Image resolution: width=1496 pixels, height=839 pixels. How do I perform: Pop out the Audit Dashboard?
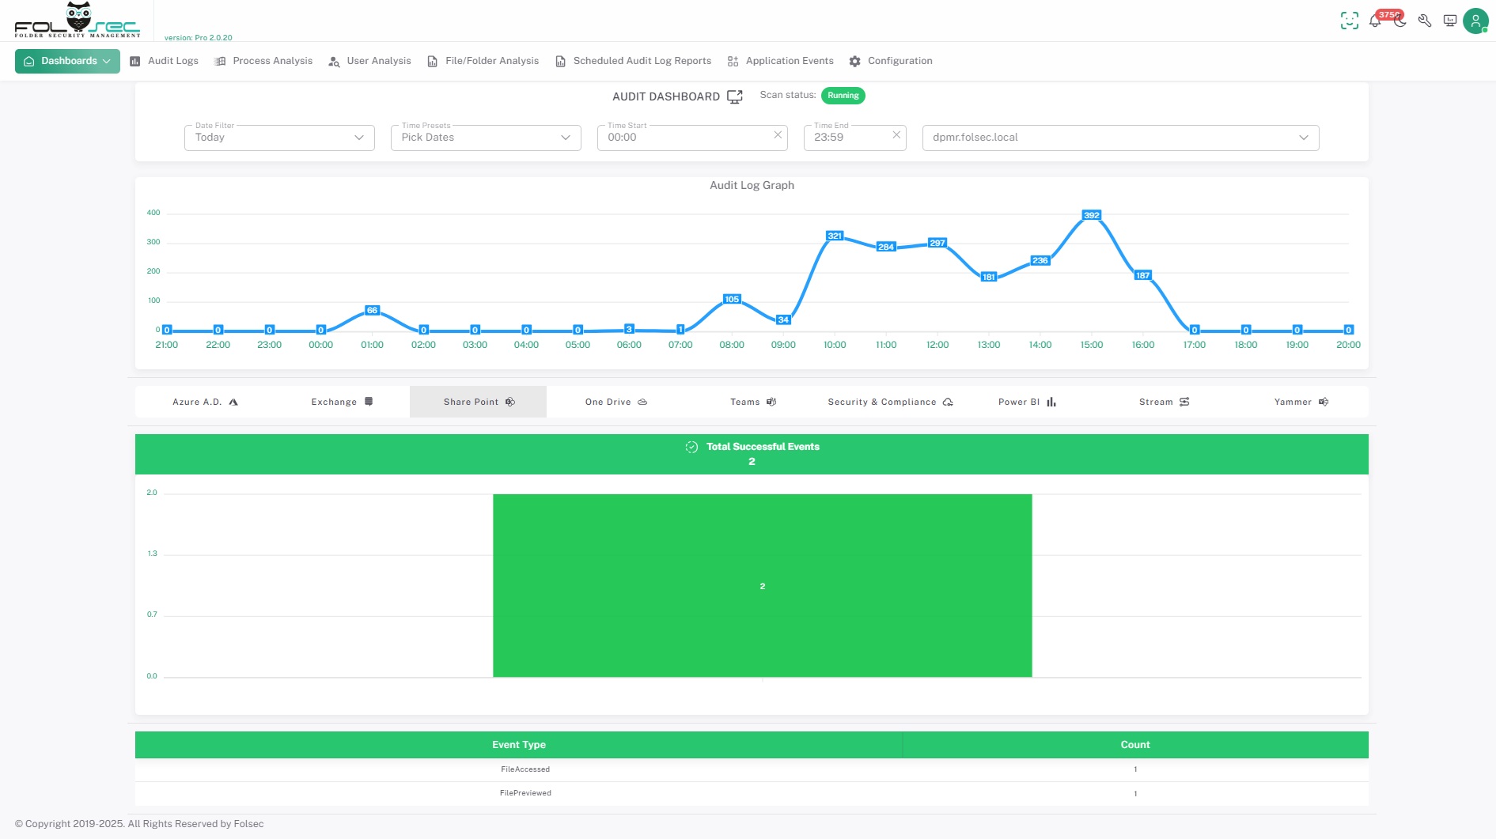(734, 96)
